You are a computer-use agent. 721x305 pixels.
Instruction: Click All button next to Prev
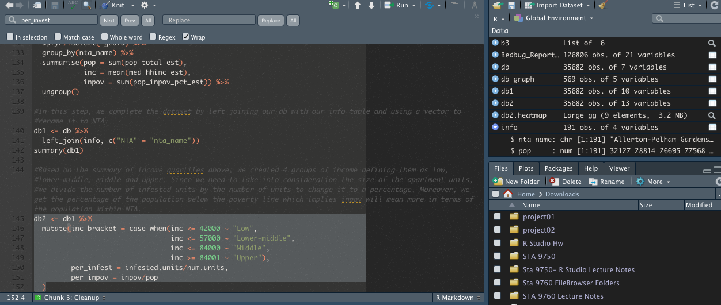pos(148,20)
